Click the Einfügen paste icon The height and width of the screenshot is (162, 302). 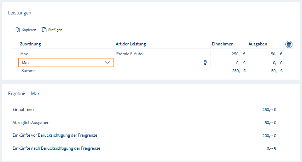point(44,30)
